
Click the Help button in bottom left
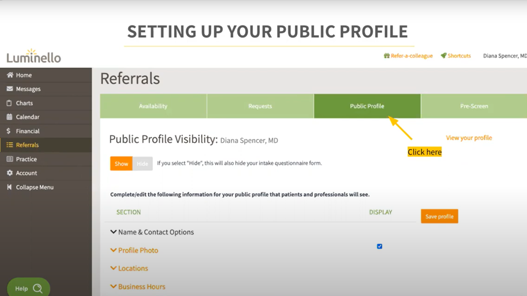click(x=28, y=288)
